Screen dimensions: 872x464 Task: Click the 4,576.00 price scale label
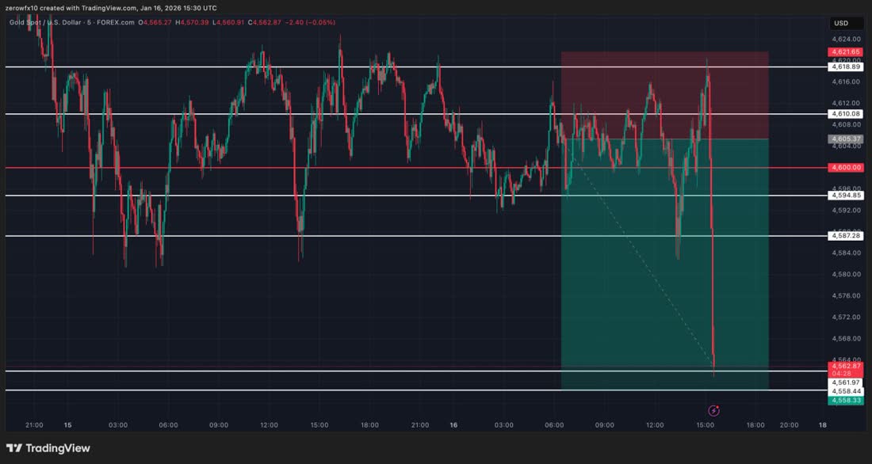tap(845, 295)
